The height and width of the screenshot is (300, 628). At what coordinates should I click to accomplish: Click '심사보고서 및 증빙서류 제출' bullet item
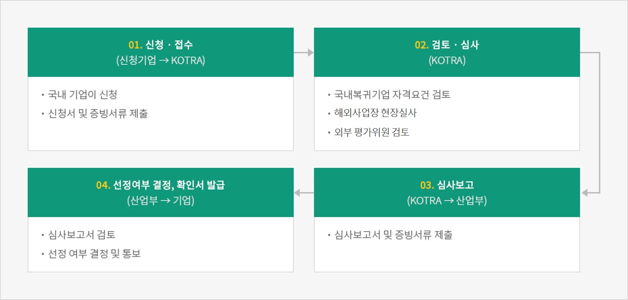pos(393,235)
